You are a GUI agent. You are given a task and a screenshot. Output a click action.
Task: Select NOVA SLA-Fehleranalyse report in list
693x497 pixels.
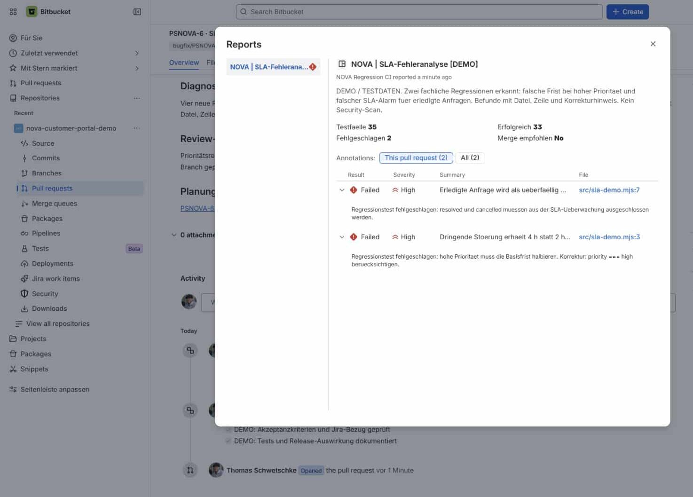coord(273,67)
